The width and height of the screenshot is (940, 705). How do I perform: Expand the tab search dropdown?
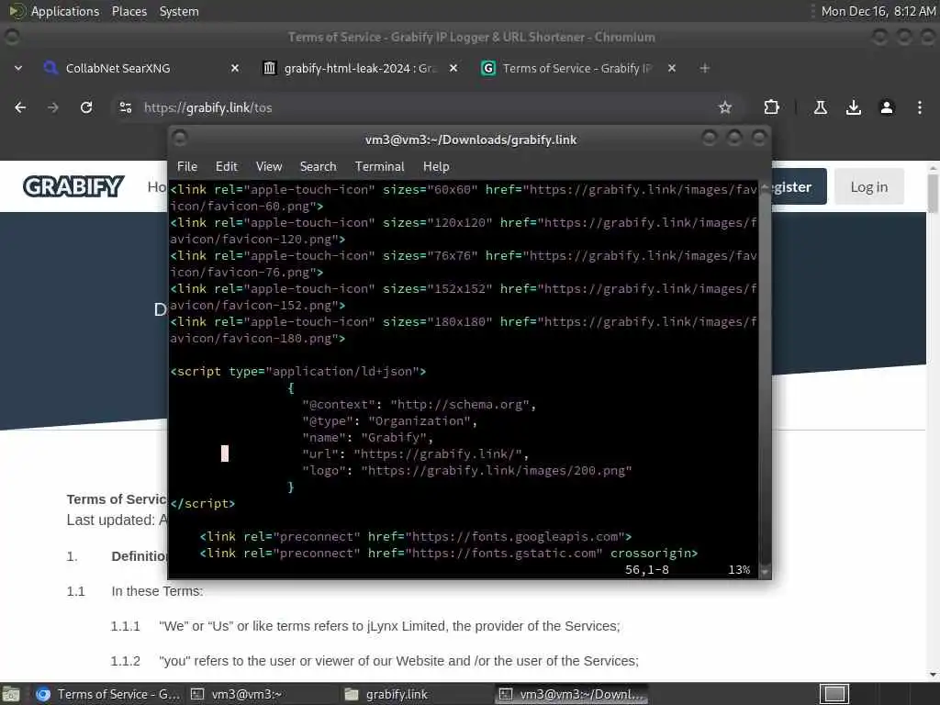(18, 68)
